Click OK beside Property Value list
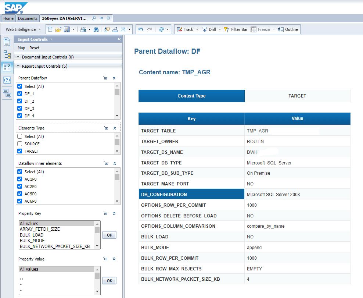 [109, 281]
